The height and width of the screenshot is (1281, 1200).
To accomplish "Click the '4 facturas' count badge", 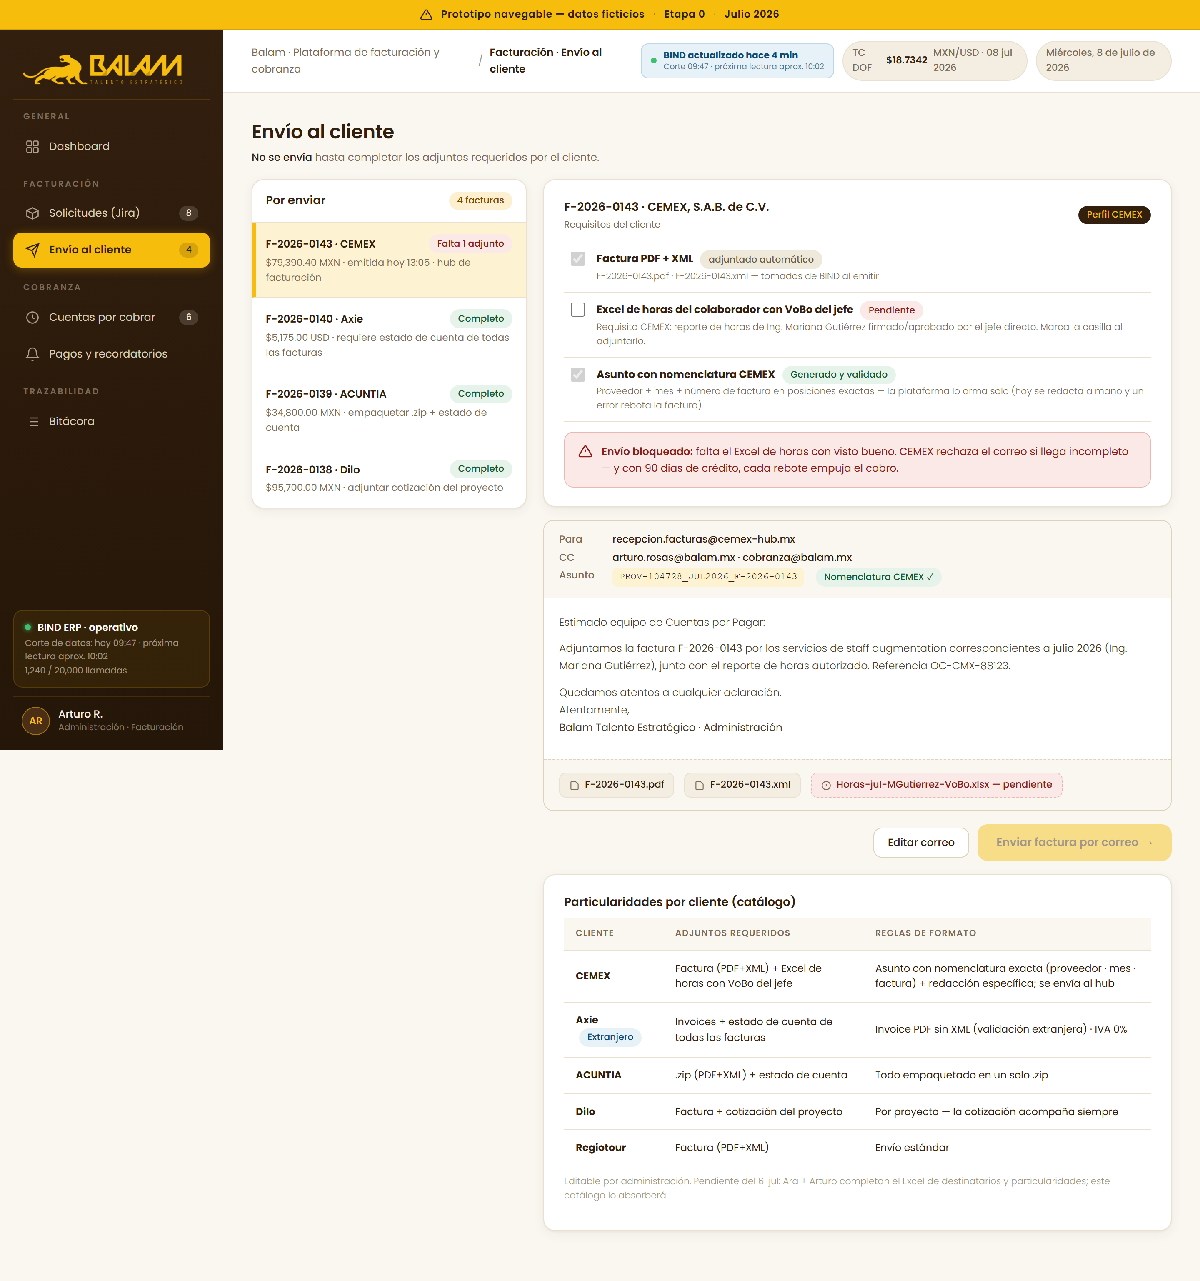I will tap(480, 200).
